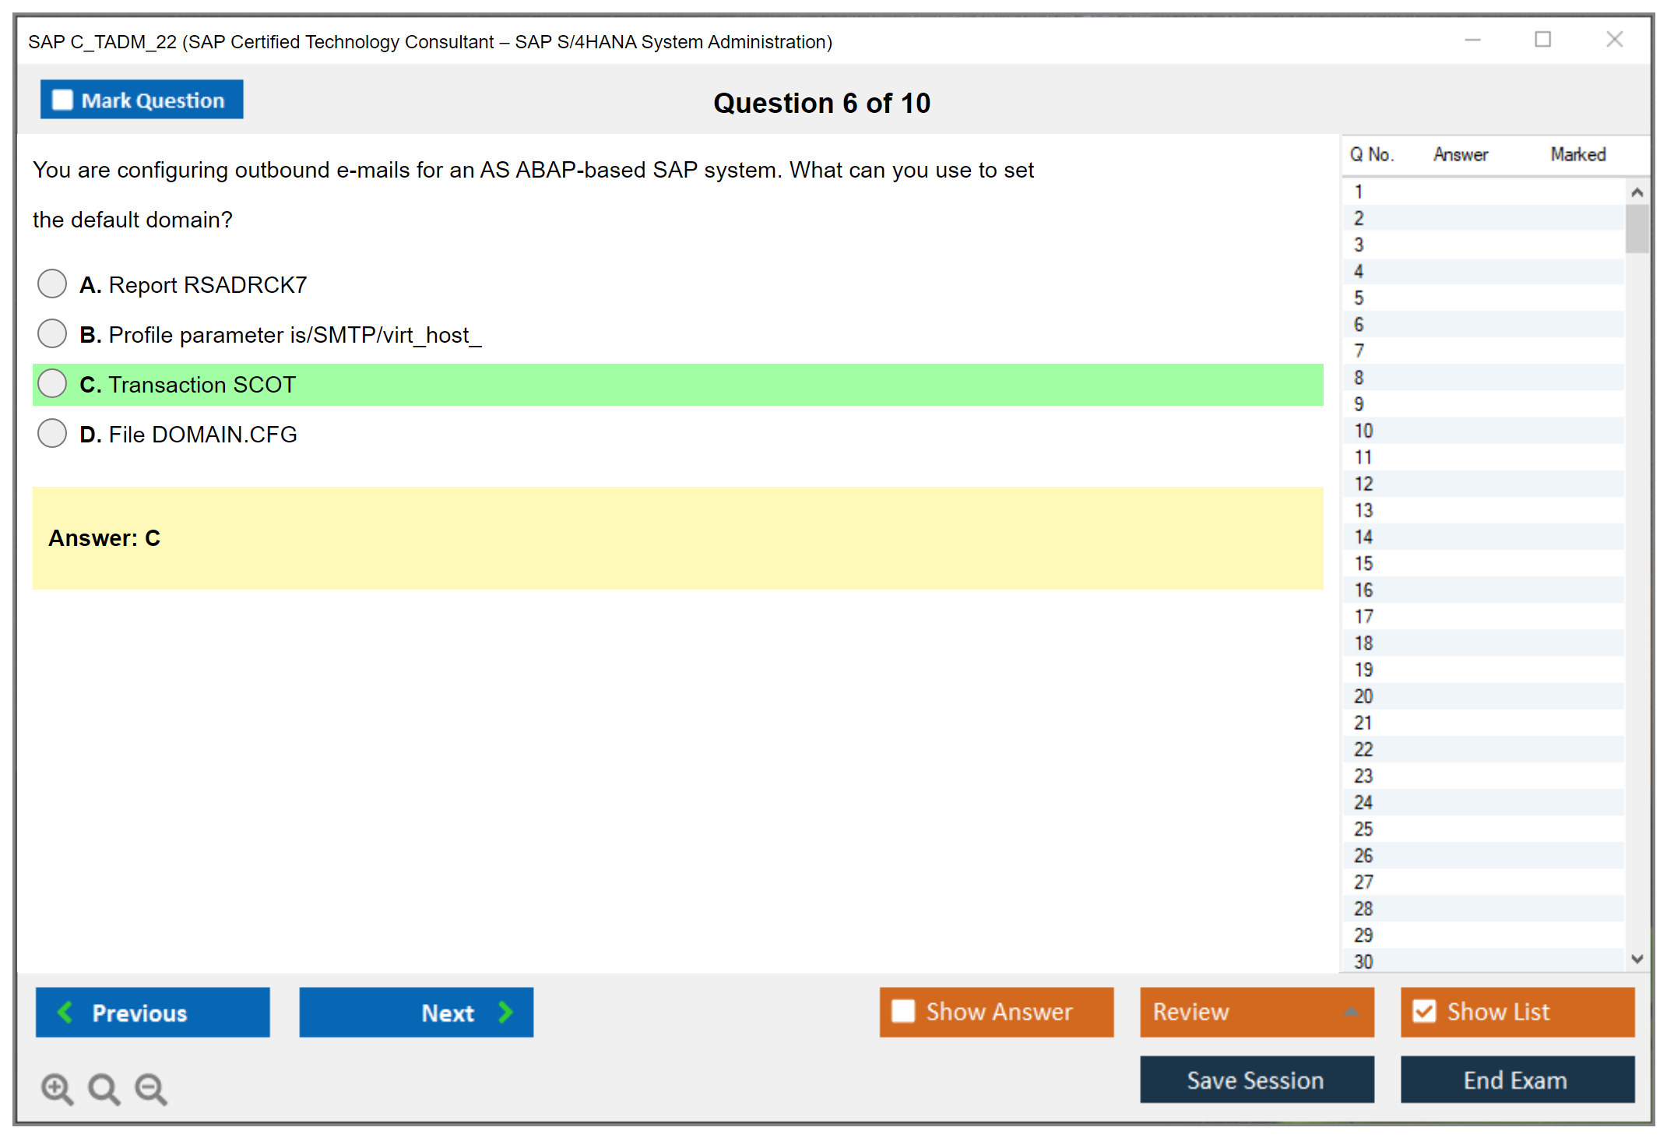Select option A Report RSADRCK7
This screenshot has width=1674, height=1145.
pos(52,284)
